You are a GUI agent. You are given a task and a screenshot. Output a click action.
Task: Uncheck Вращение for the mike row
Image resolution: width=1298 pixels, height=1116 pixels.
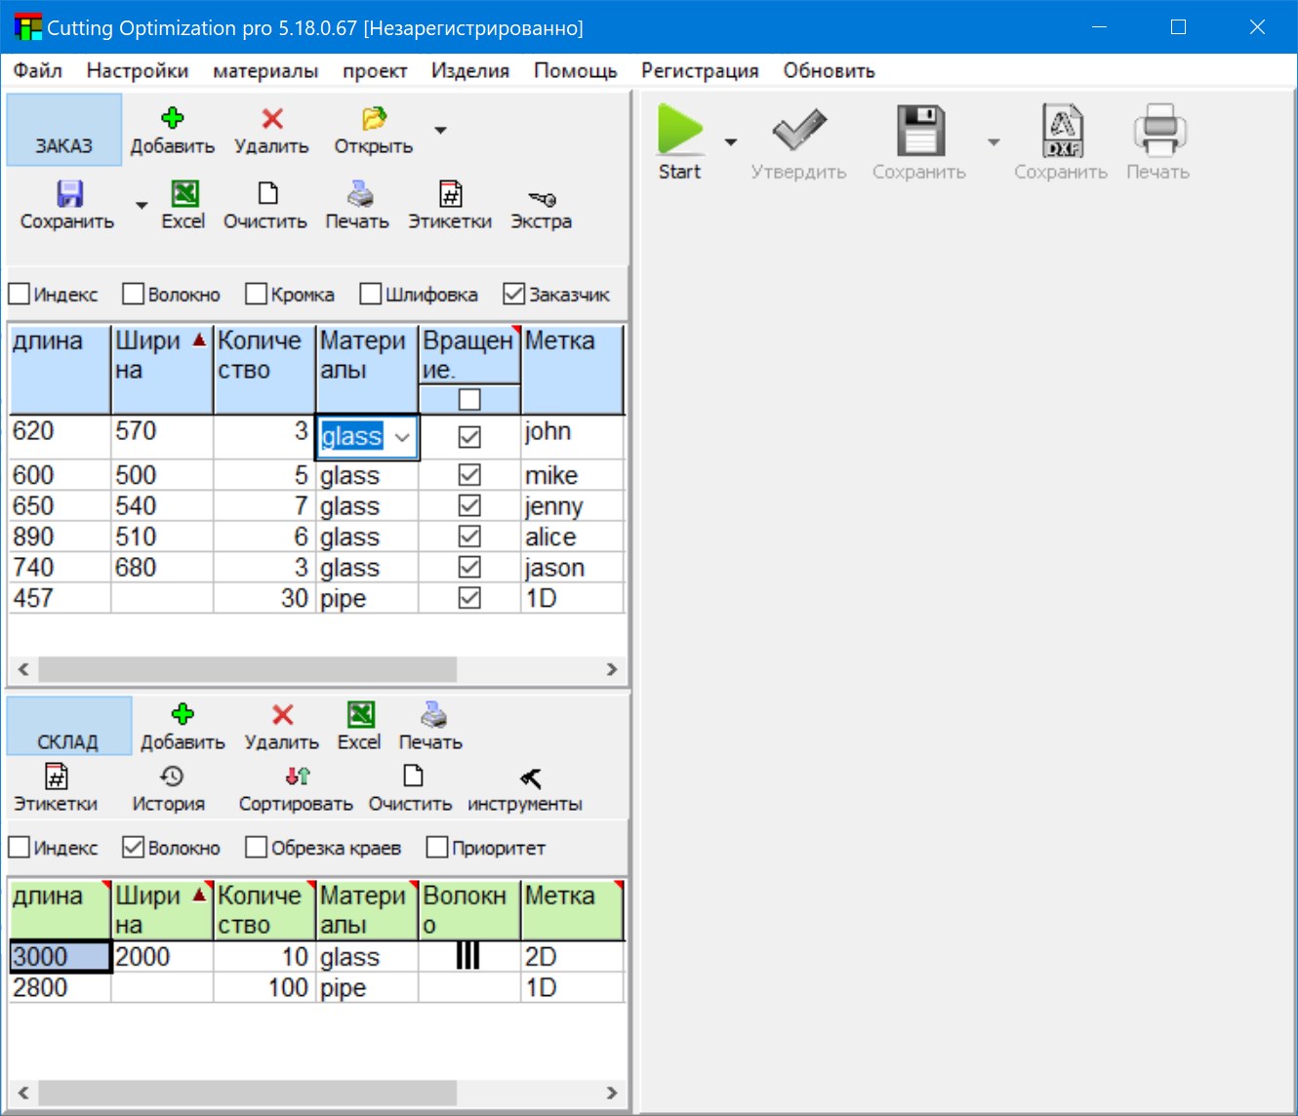pyautogui.click(x=468, y=474)
